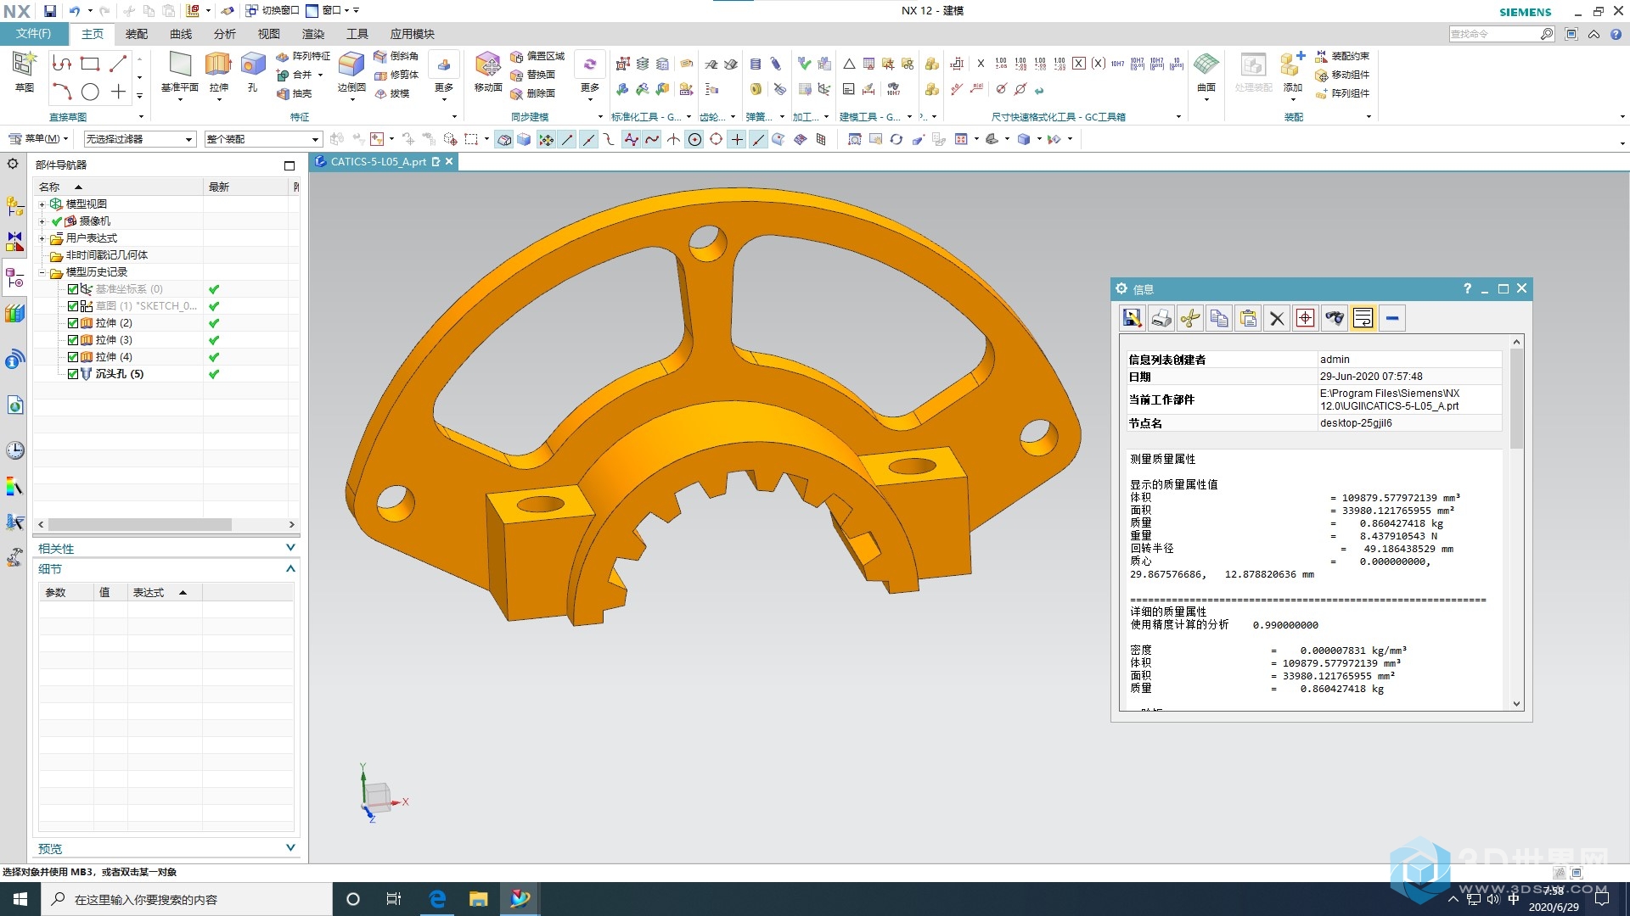Switch to the 装配 ribbon tab
This screenshot has width=1630, height=916.
(x=137, y=34)
